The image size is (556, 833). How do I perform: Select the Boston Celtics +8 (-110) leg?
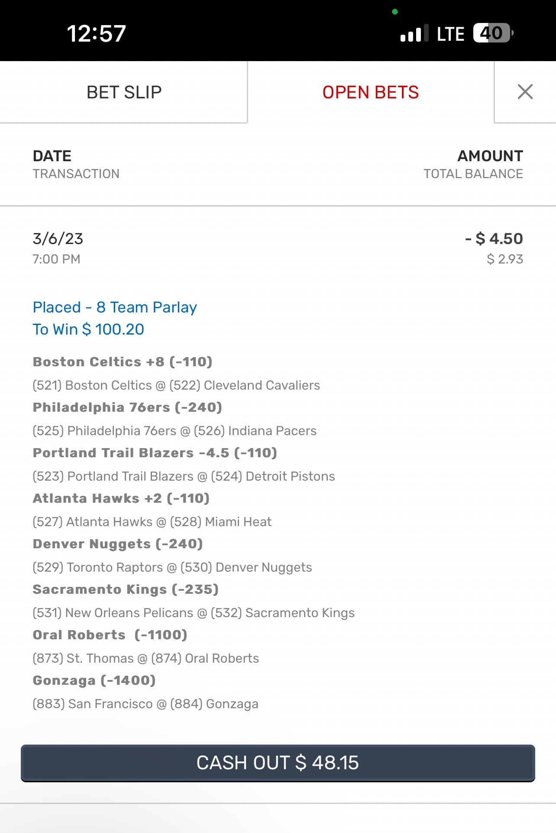[123, 362]
